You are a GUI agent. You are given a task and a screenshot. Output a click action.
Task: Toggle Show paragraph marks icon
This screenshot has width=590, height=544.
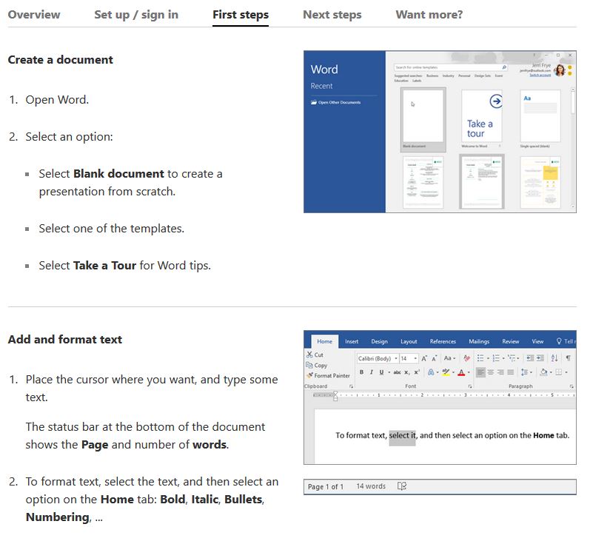[569, 358]
